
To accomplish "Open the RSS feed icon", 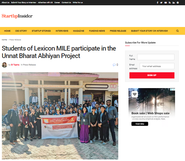I will pos(170,2).
